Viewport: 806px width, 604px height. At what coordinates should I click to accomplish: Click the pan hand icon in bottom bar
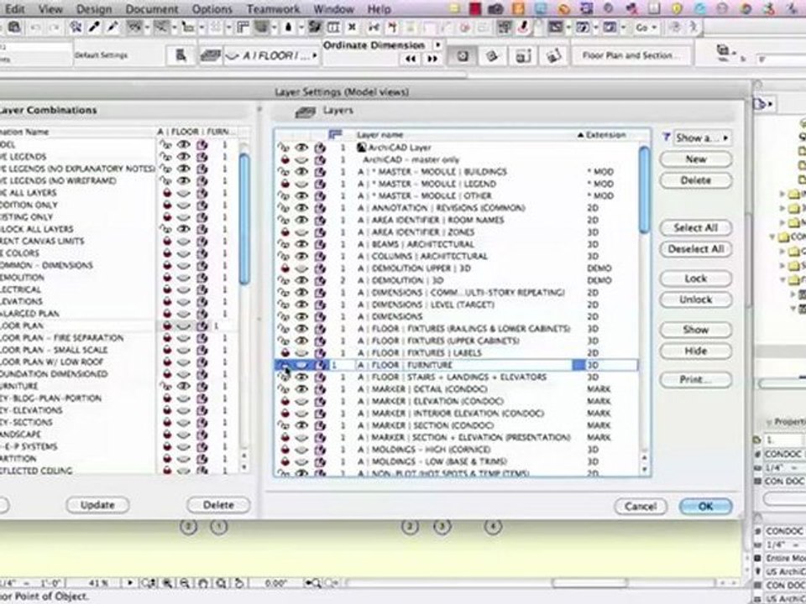tap(203, 583)
